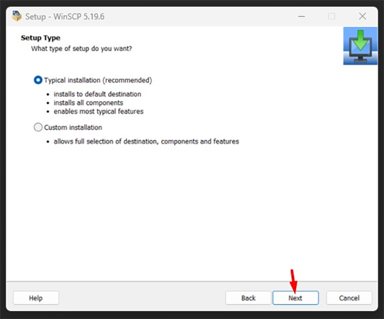Close the Setup window with X
The height and width of the screenshot is (319, 384).
362,17
